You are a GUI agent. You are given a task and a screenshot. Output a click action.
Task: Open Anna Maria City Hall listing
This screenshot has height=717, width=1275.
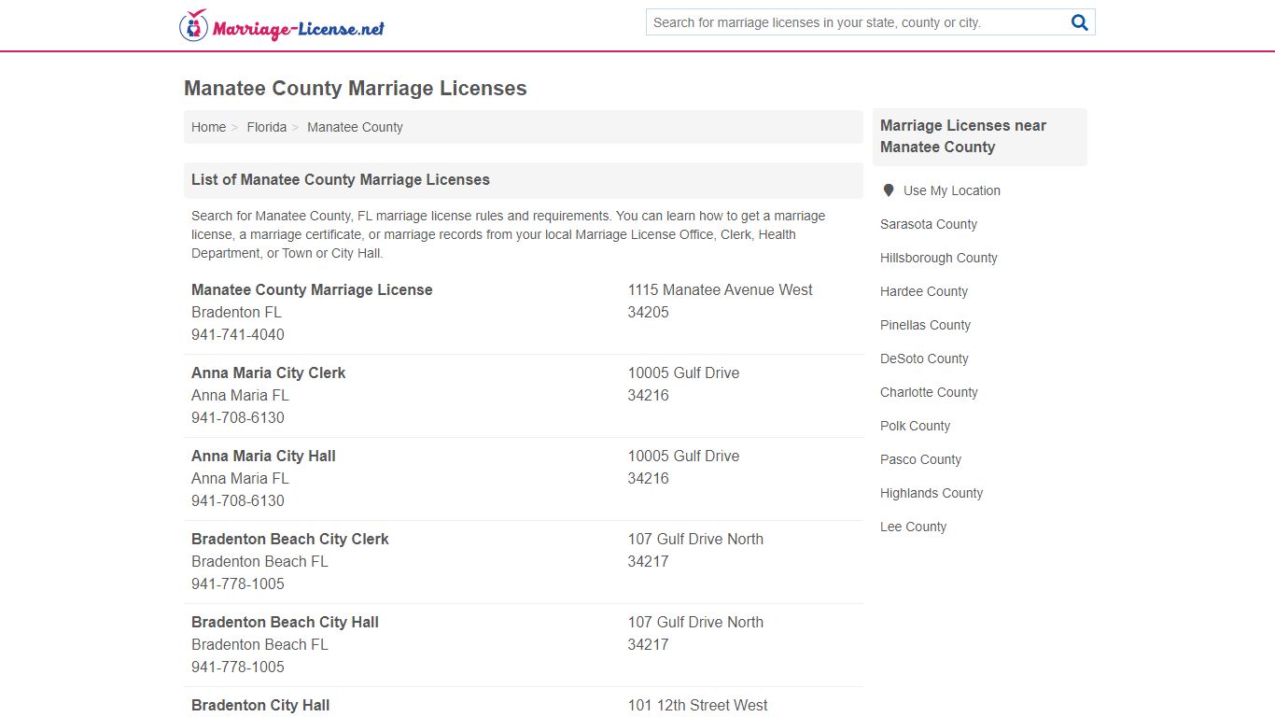(263, 456)
